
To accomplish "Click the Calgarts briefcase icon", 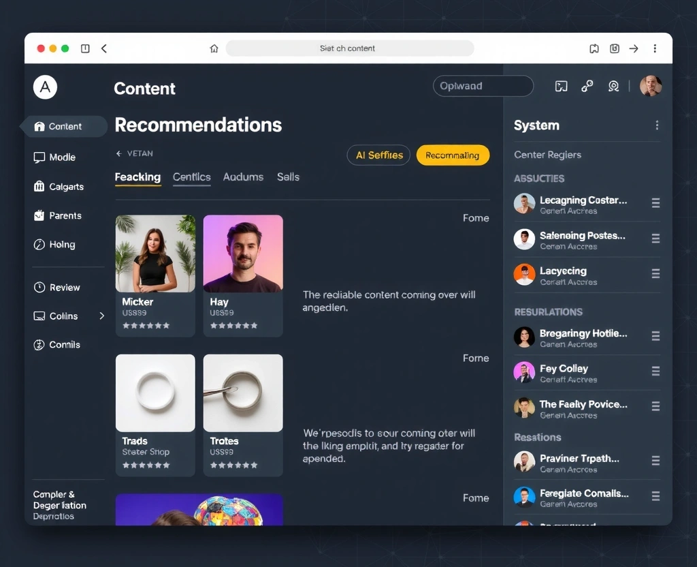I will (42, 187).
